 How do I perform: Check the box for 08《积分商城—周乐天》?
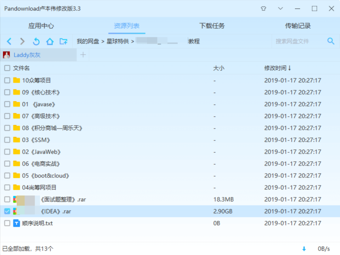7,128
